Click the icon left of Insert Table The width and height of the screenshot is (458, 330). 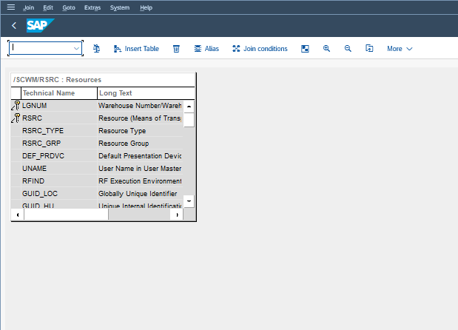pyautogui.click(x=97, y=49)
